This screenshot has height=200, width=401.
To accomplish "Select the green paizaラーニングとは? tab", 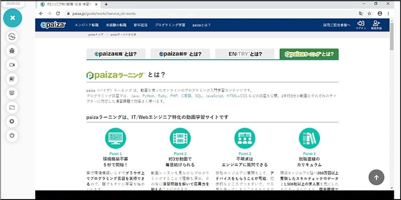I will click(309, 54).
